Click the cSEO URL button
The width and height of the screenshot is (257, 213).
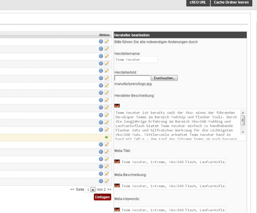tap(198, 2)
